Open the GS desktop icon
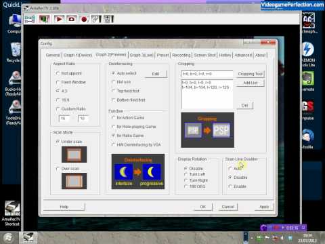Viewport: 325px width, 244px height. coord(308,110)
